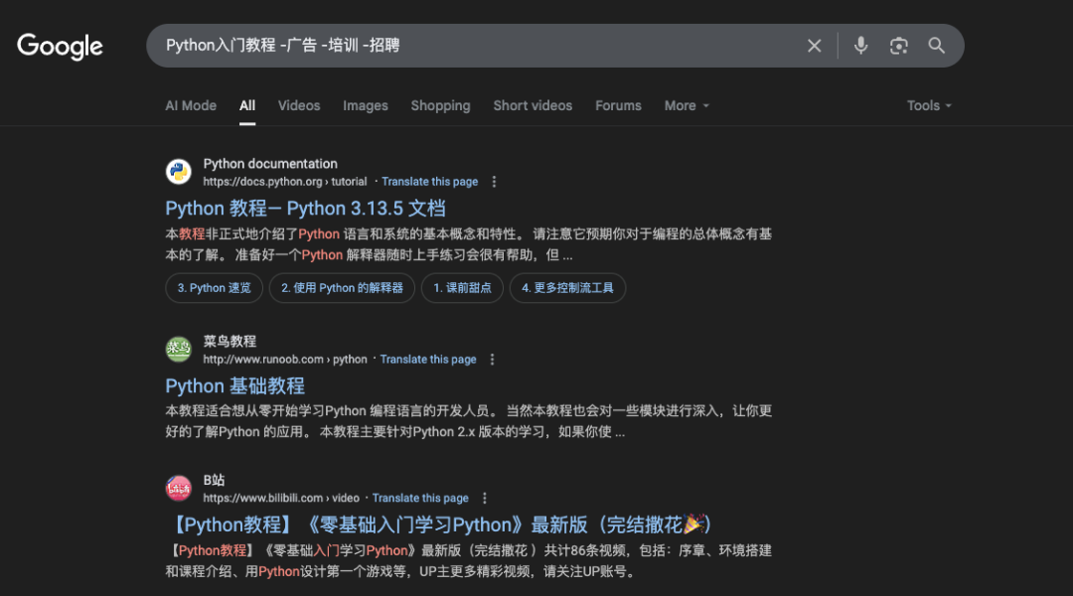Click the https://docs.python.org › tutorial URL
Screen dimensions: 1073x596
click(285, 182)
